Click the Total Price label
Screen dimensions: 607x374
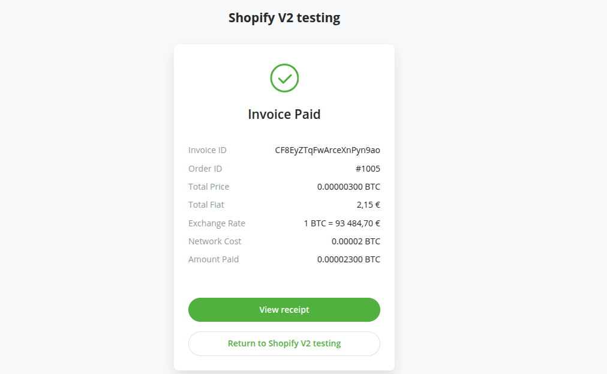point(209,187)
